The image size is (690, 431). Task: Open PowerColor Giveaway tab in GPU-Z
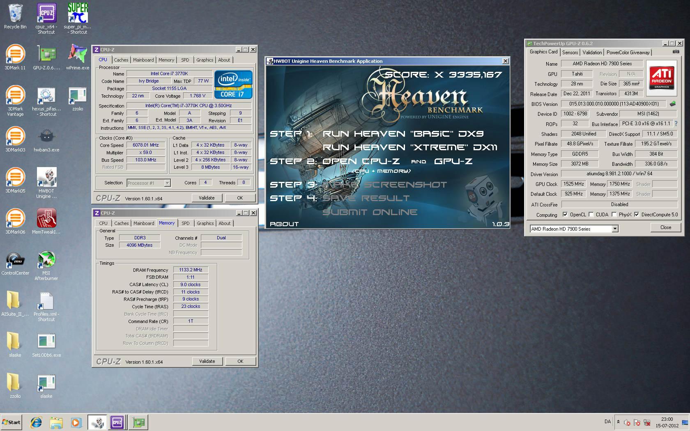pyautogui.click(x=628, y=53)
